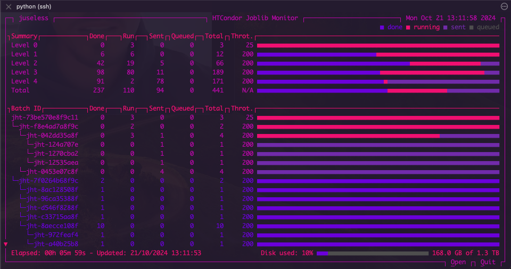
Task: Select batch jht-042dd35a8f
Action: pos(52,136)
